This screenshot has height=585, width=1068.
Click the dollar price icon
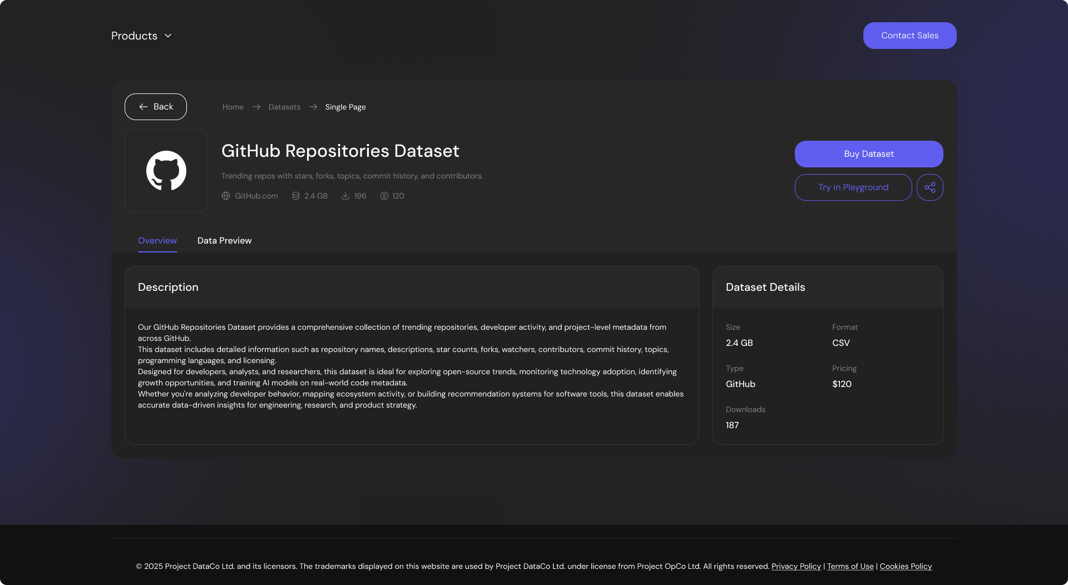(384, 196)
